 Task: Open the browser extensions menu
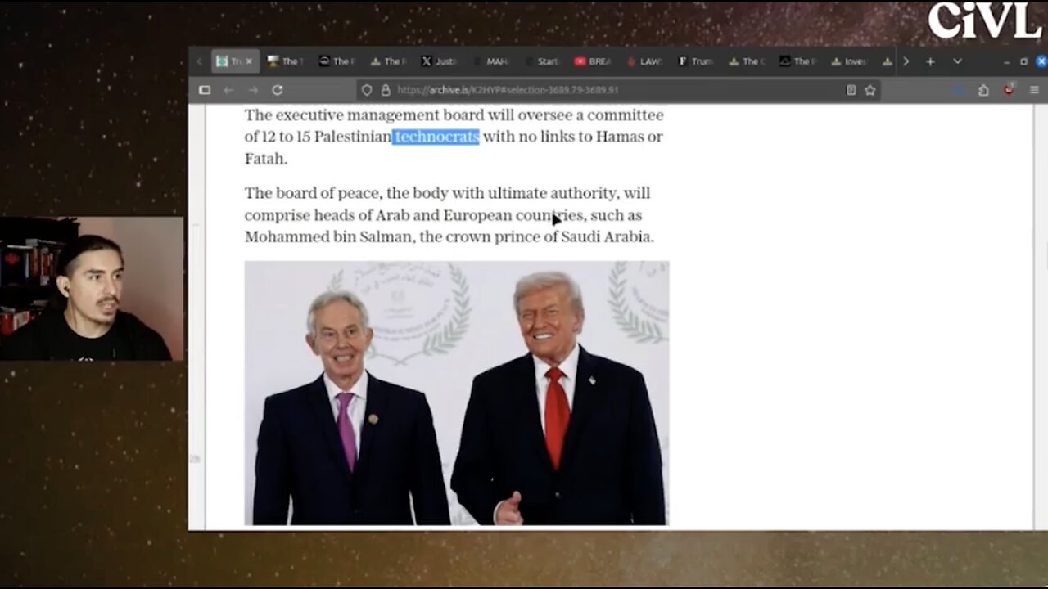983,90
